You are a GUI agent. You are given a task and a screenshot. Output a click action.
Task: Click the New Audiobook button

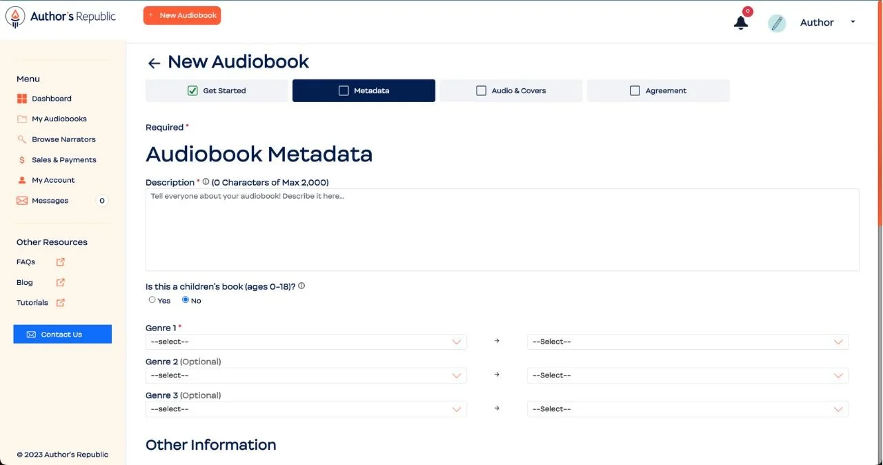click(x=181, y=14)
